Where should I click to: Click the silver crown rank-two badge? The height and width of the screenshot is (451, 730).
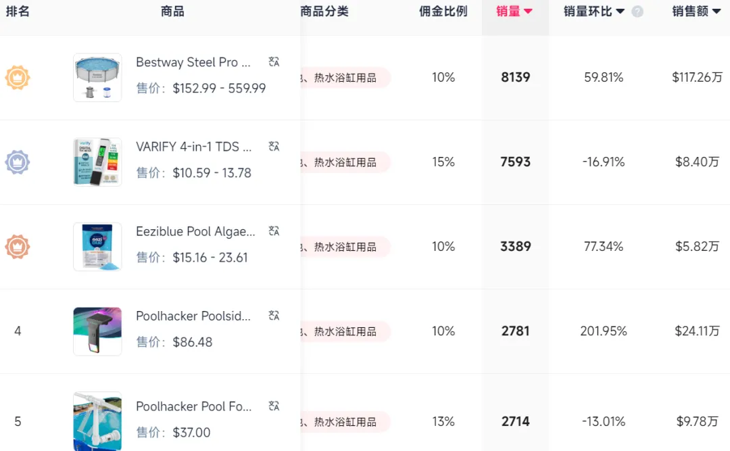18,162
